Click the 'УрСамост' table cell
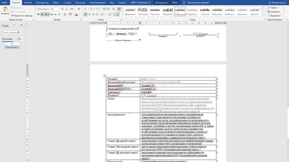The image size is (289, 162). [x=123, y=92]
